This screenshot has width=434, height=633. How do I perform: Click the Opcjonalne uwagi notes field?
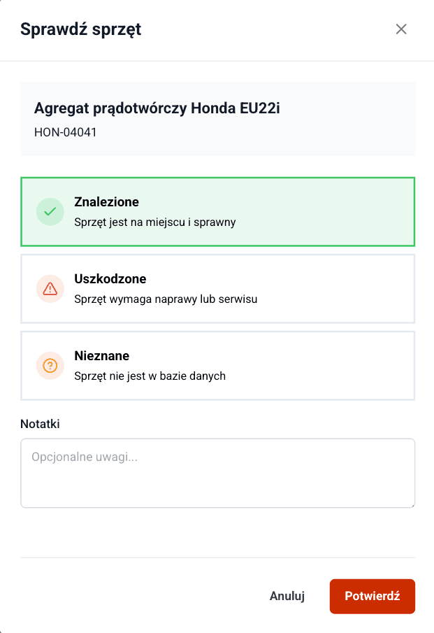pyautogui.click(x=217, y=472)
